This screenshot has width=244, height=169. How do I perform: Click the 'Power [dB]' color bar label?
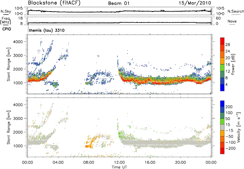tap(233, 64)
